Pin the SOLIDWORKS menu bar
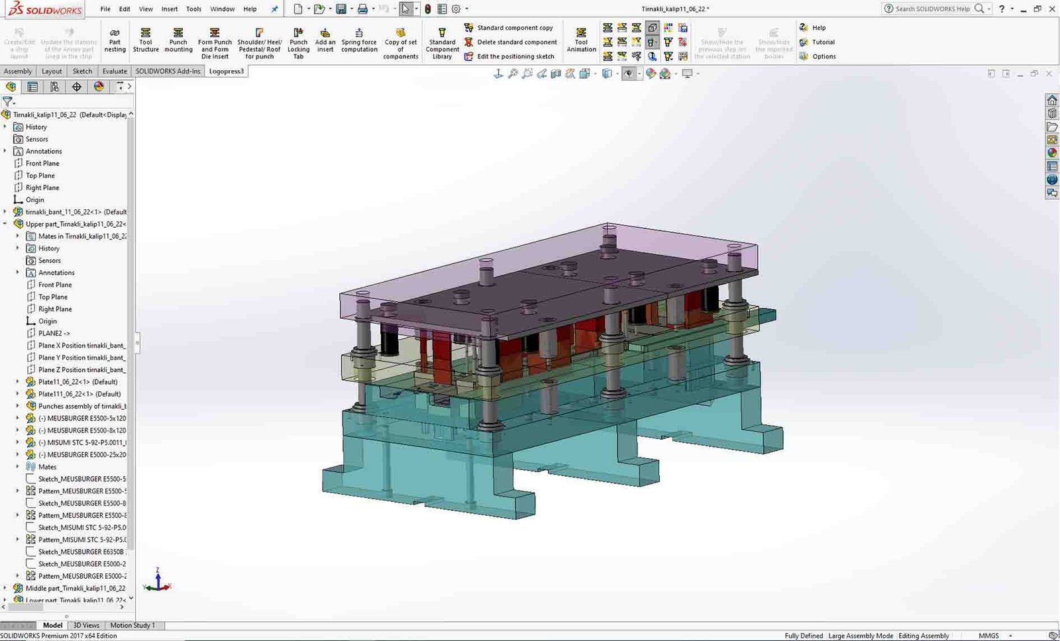Image resolution: width=1060 pixels, height=641 pixels. point(275,9)
